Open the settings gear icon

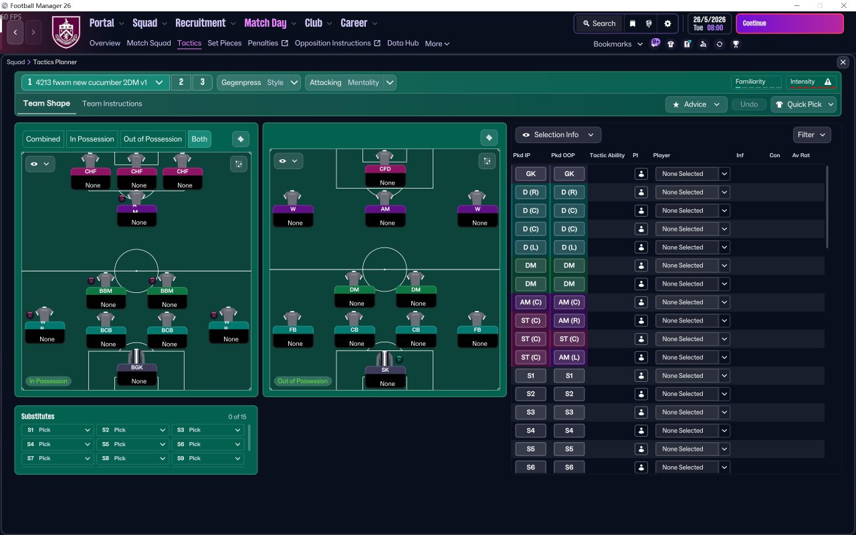[667, 23]
